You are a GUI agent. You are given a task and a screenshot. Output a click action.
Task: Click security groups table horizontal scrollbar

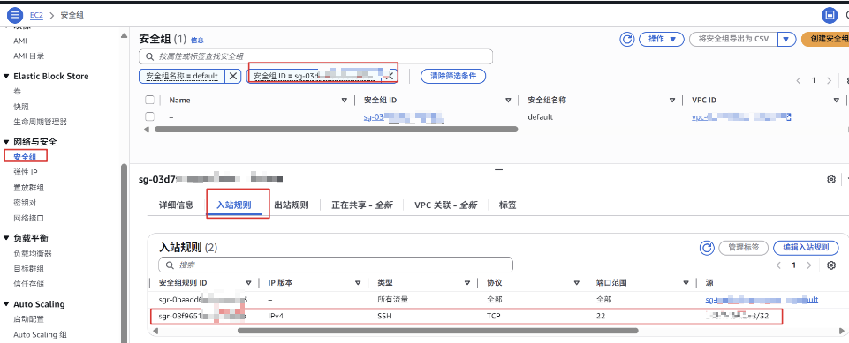pos(337,129)
